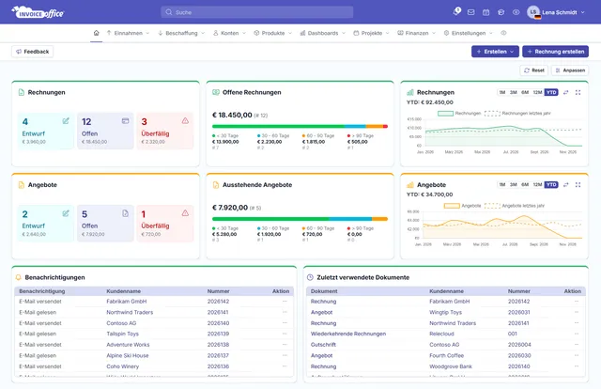
Task: Select YTD range in Rechnungen chart
Action: coord(551,92)
